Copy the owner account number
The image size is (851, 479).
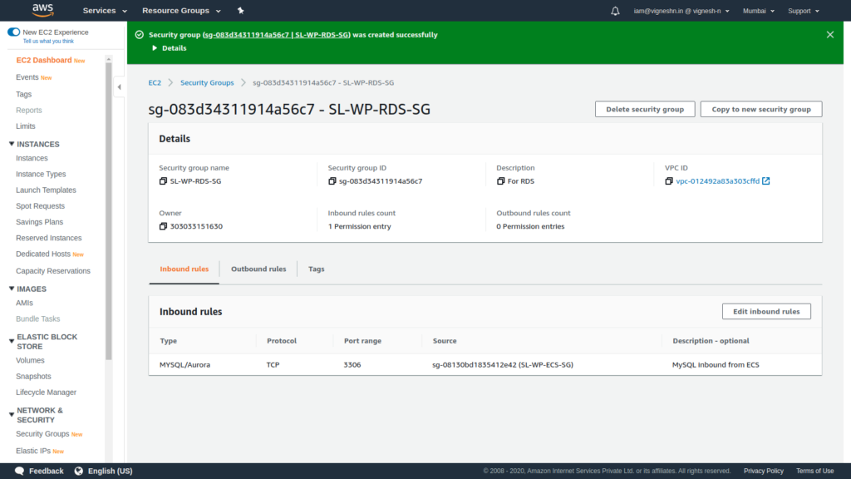tap(163, 226)
